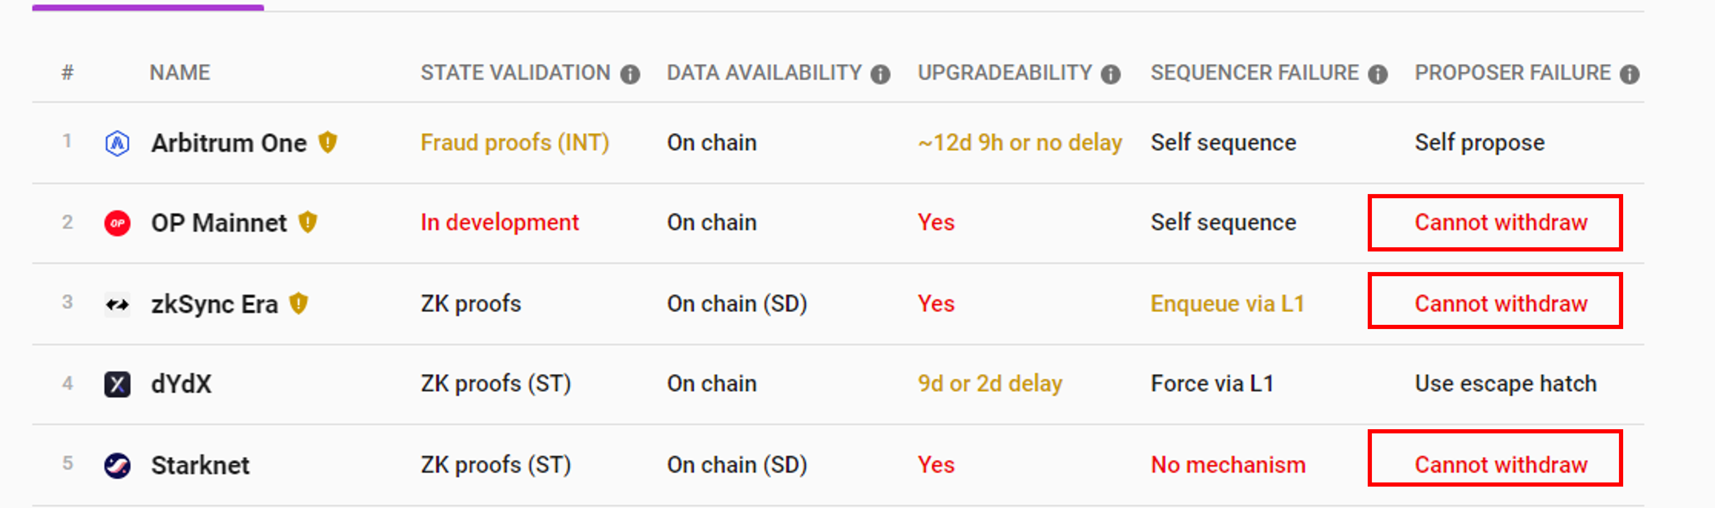Click the warning shield beside zkSync Era

tap(299, 303)
